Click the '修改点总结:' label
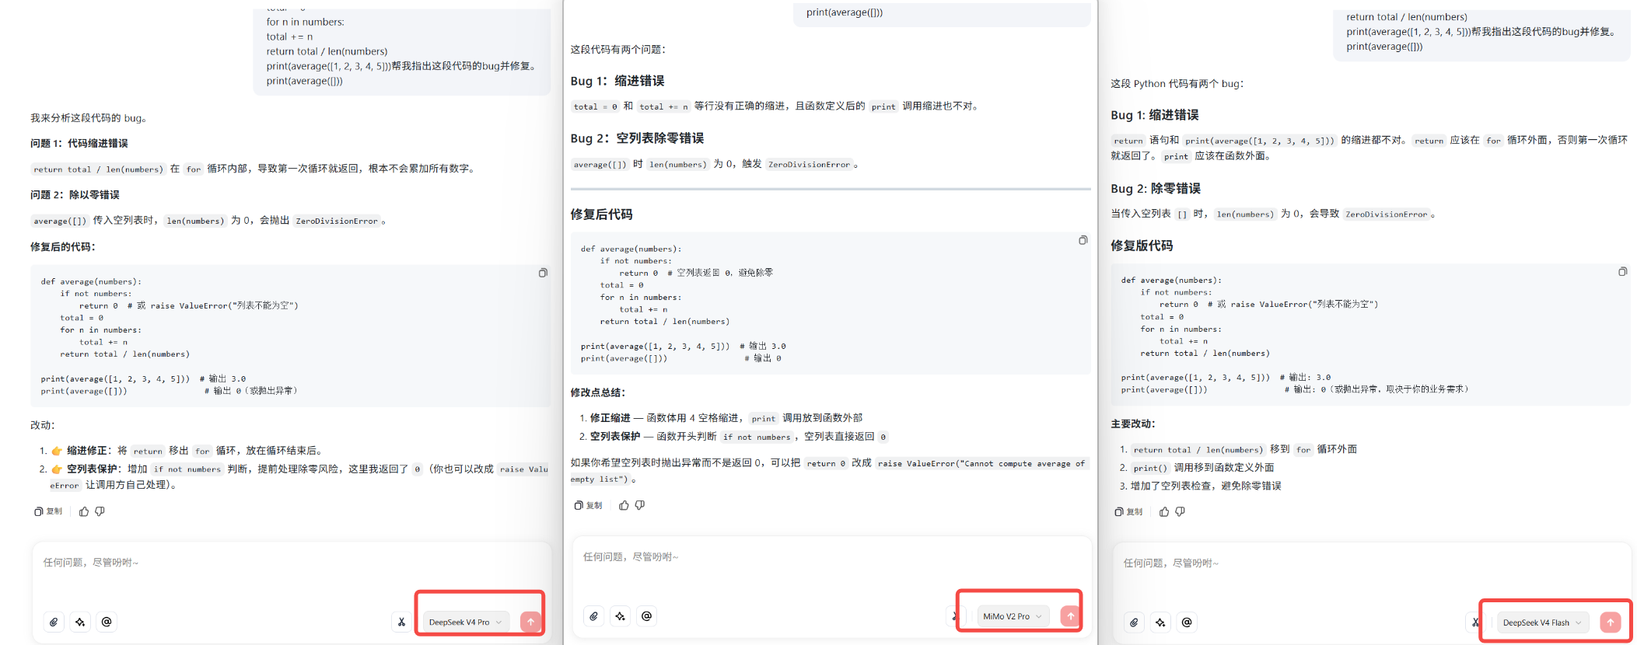The image size is (1637, 645). (598, 392)
